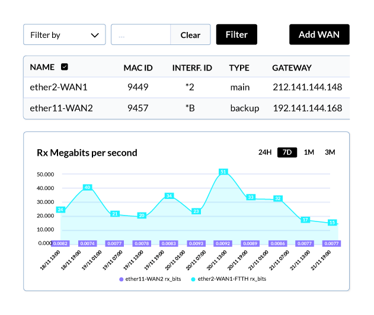This screenshot has width=374, height=315.
Task: Click the data point labeled 21
Action: pyautogui.click(x=115, y=214)
